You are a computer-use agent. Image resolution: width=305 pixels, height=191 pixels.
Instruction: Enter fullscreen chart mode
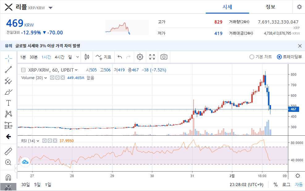coord(152,57)
